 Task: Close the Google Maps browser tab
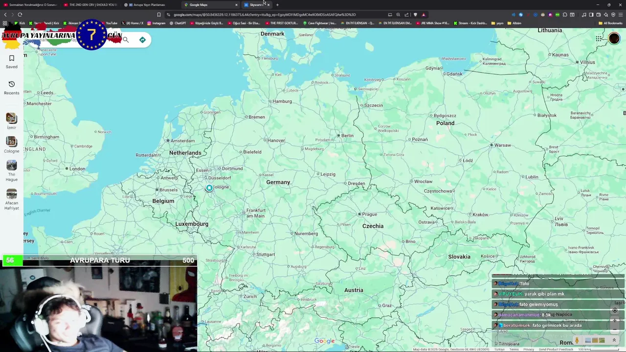pyautogui.click(x=236, y=5)
